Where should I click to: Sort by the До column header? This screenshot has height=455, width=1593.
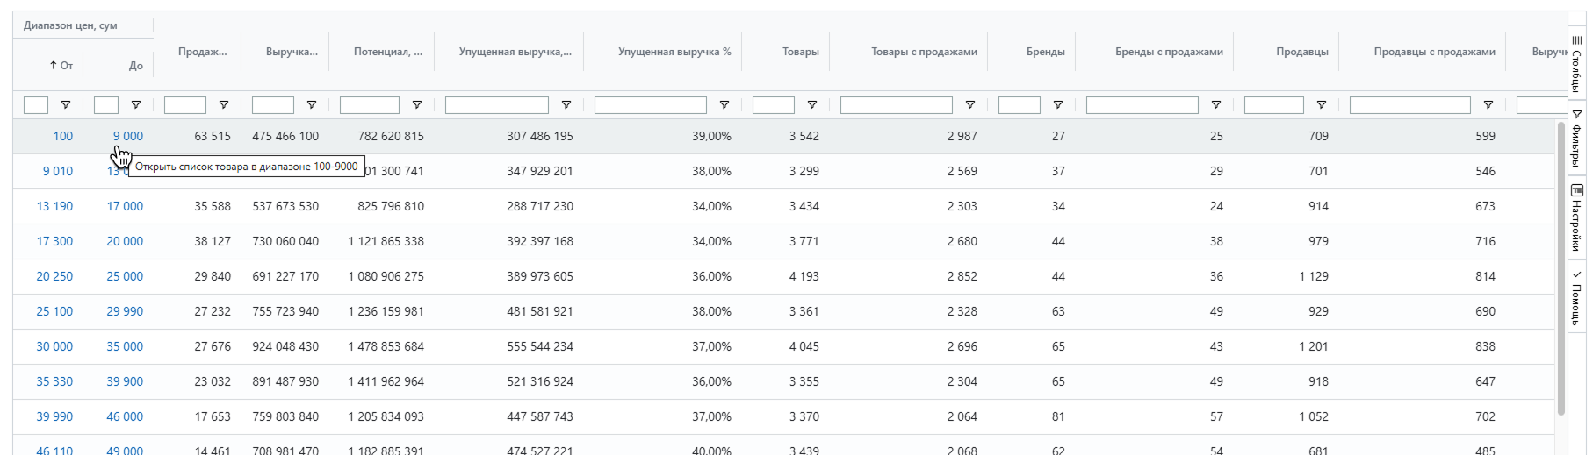pyautogui.click(x=136, y=66)
